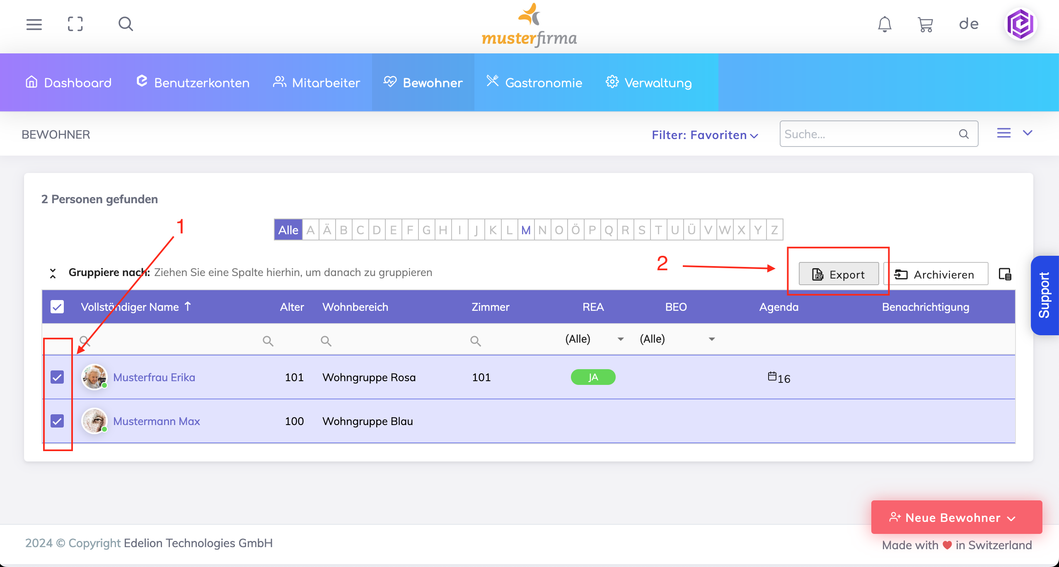Uncheck the select-all header checkbox

(x=57, y=307)
